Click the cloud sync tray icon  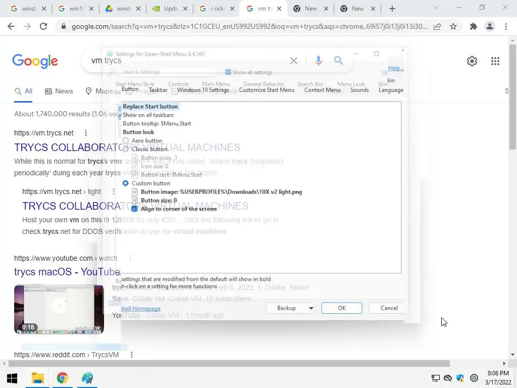click(448, 378)
